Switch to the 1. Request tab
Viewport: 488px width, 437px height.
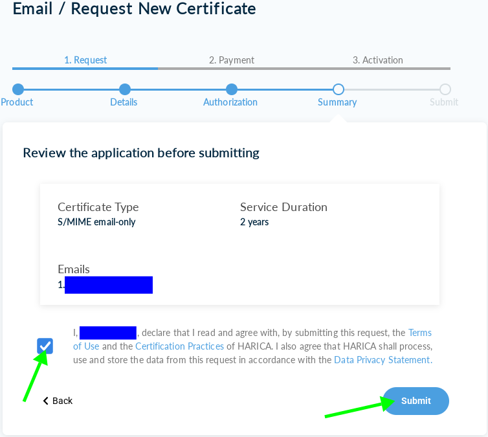pyautogui.click(x=85, y=60)
